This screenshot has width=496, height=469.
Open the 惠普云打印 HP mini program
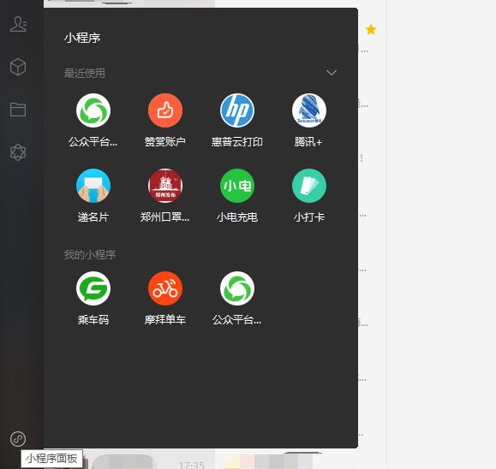click(237, 110)
